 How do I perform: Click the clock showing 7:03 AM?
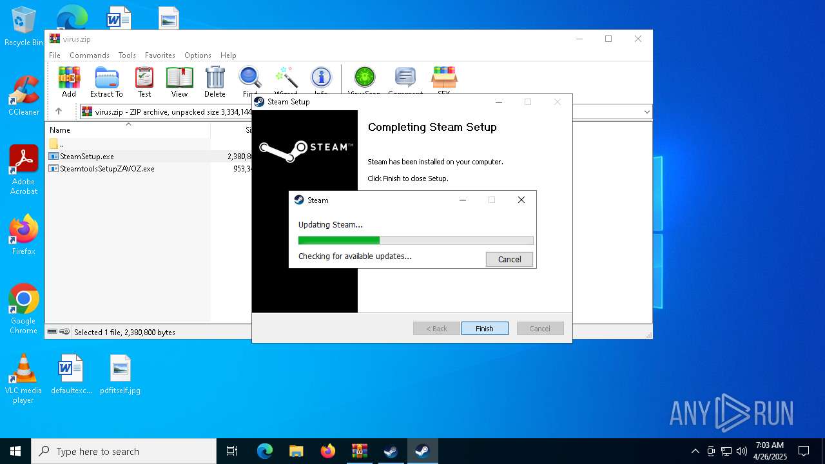(770, 451)
